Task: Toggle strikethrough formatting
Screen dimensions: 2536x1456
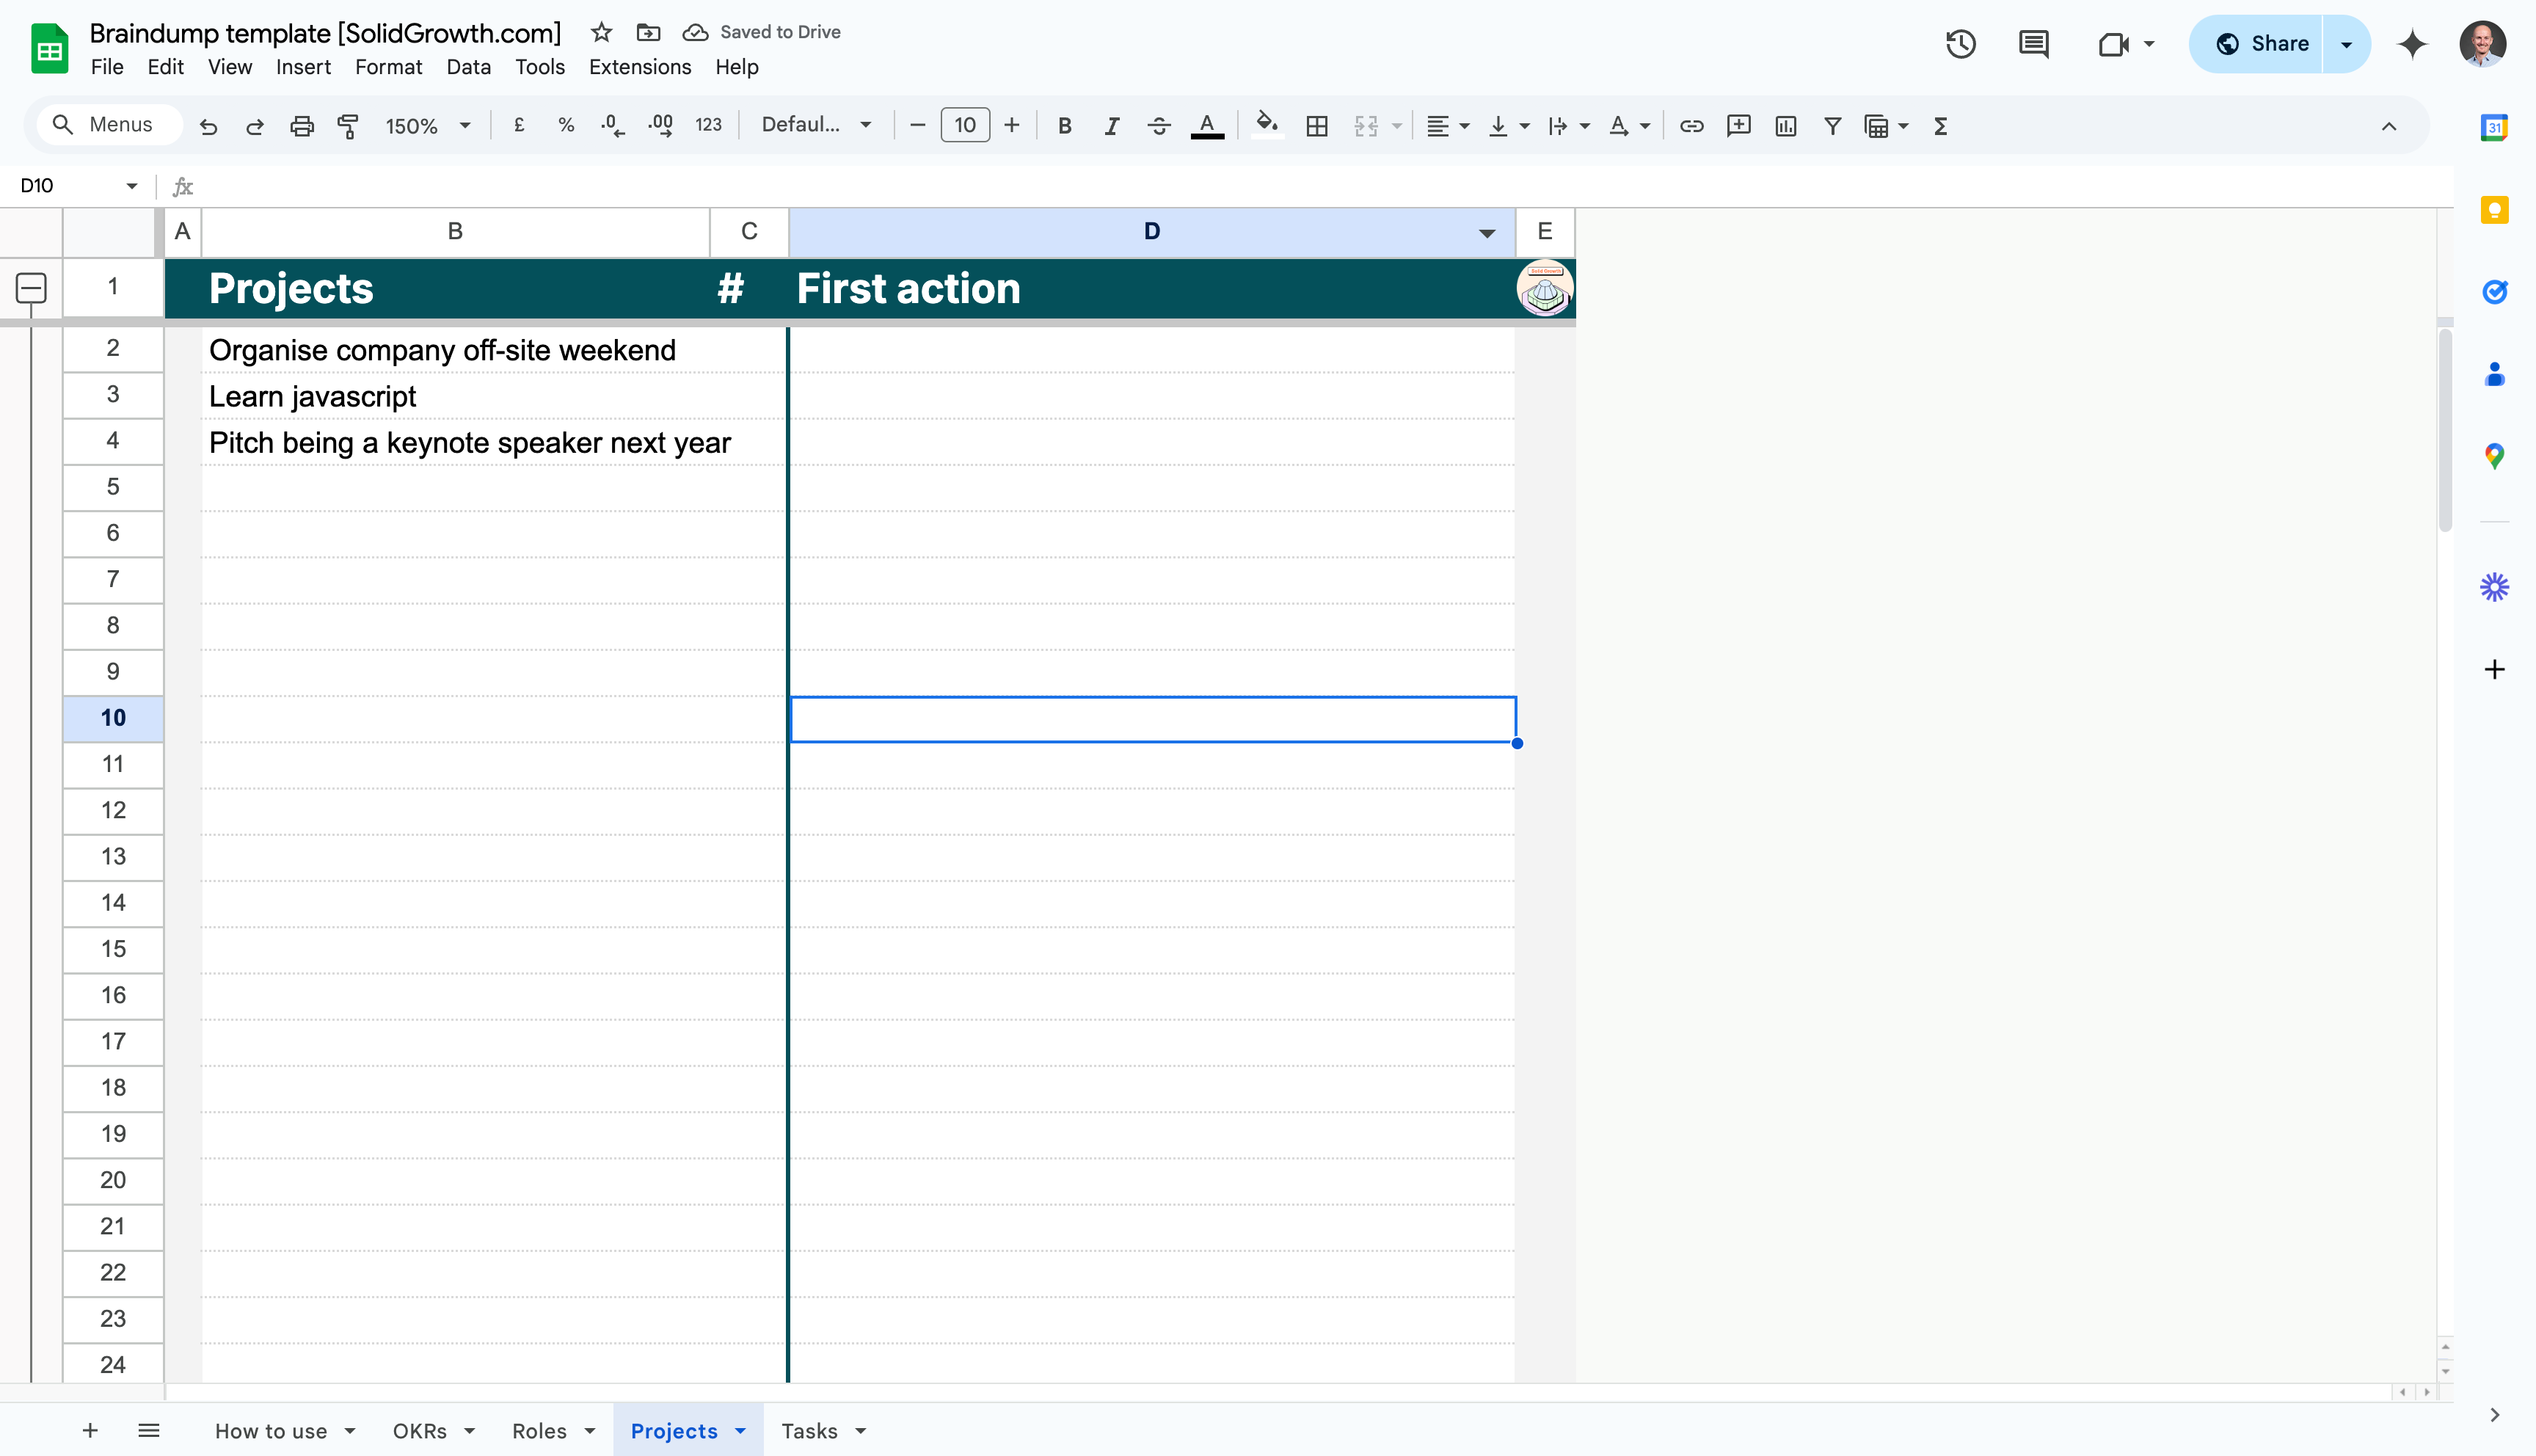Action: pyautogui.click(x=1159, y=126)
